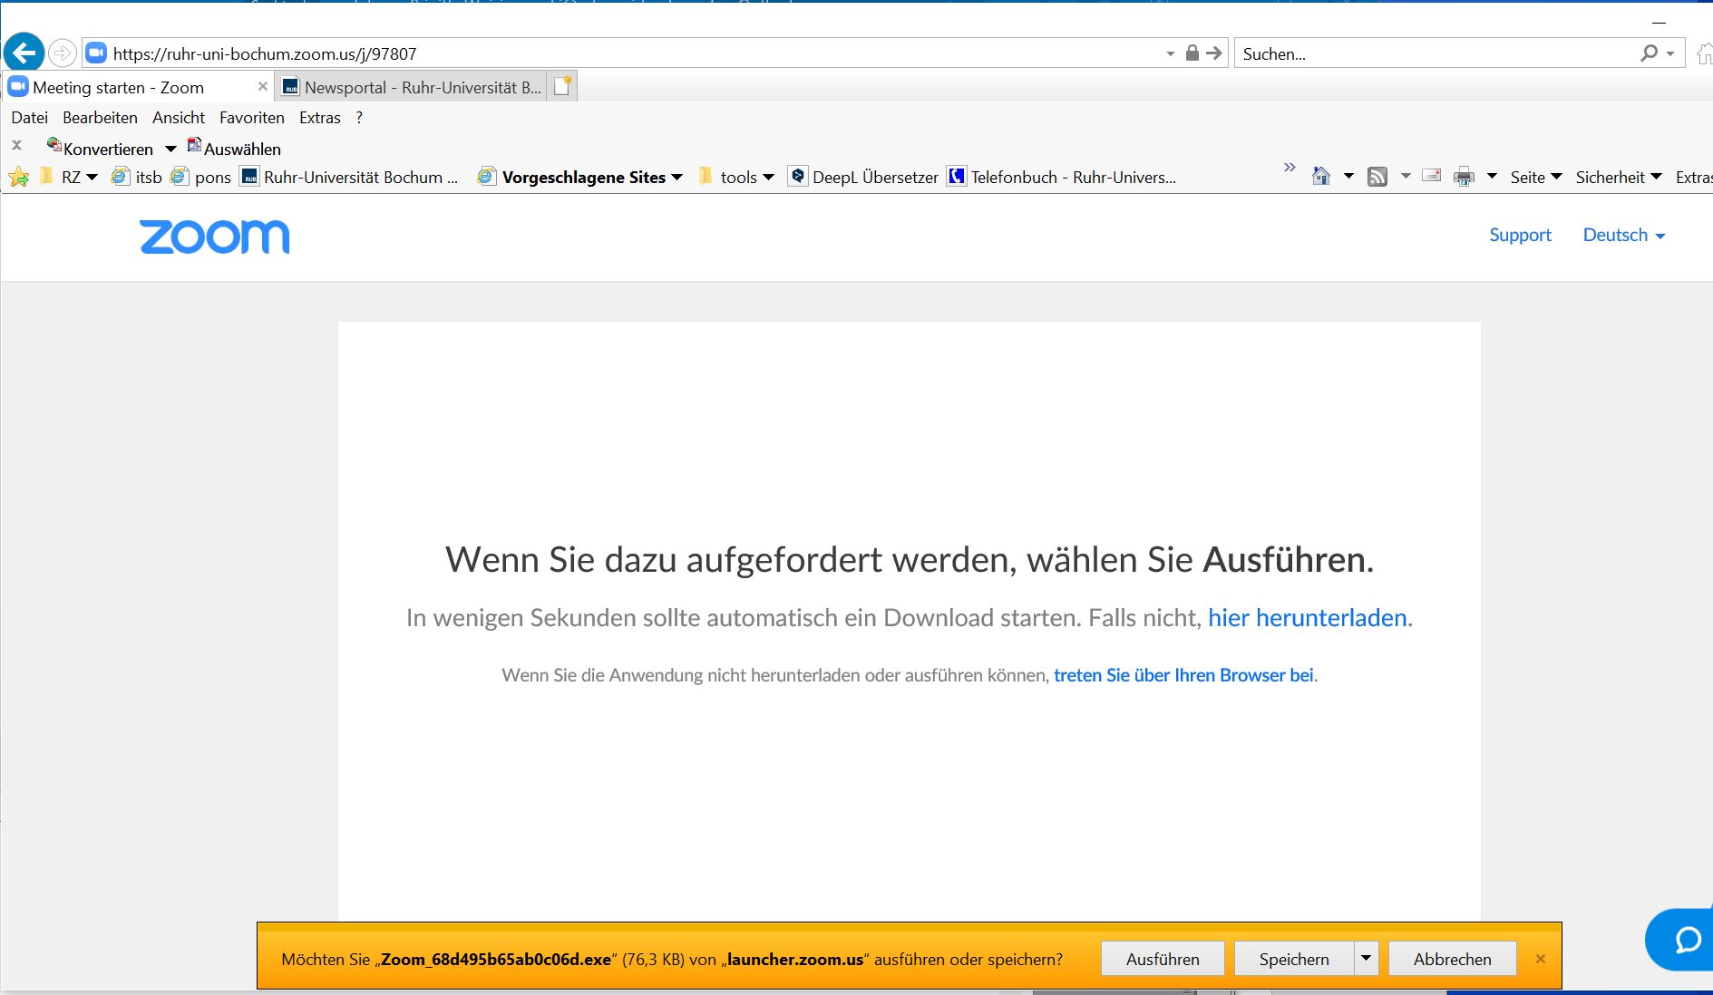Expand the Konvertieren dropdown arrow
1713x995 pixels.
170,150
